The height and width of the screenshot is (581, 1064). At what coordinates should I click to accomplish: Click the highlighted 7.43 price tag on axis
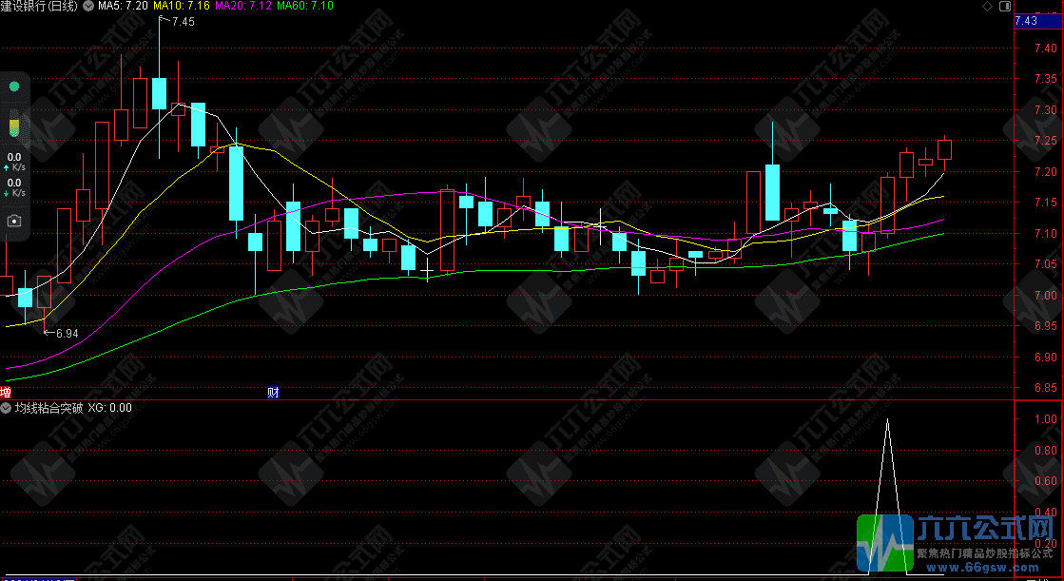pos(1037,21)
